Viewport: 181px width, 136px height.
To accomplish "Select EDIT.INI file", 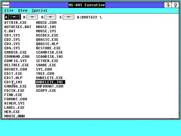I will tap(13, 82).
